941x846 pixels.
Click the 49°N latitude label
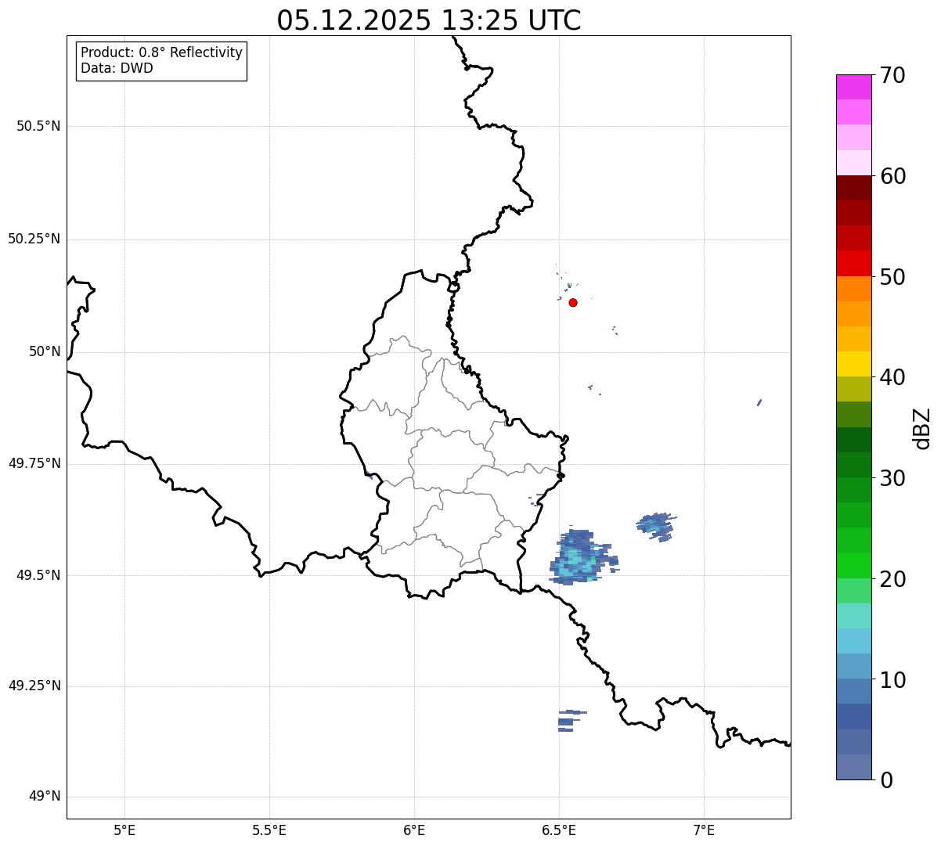click(45, 797)
